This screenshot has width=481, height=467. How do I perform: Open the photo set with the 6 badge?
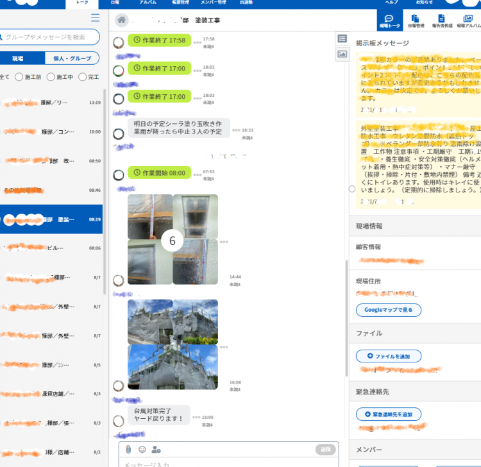(x=173, y=239)
